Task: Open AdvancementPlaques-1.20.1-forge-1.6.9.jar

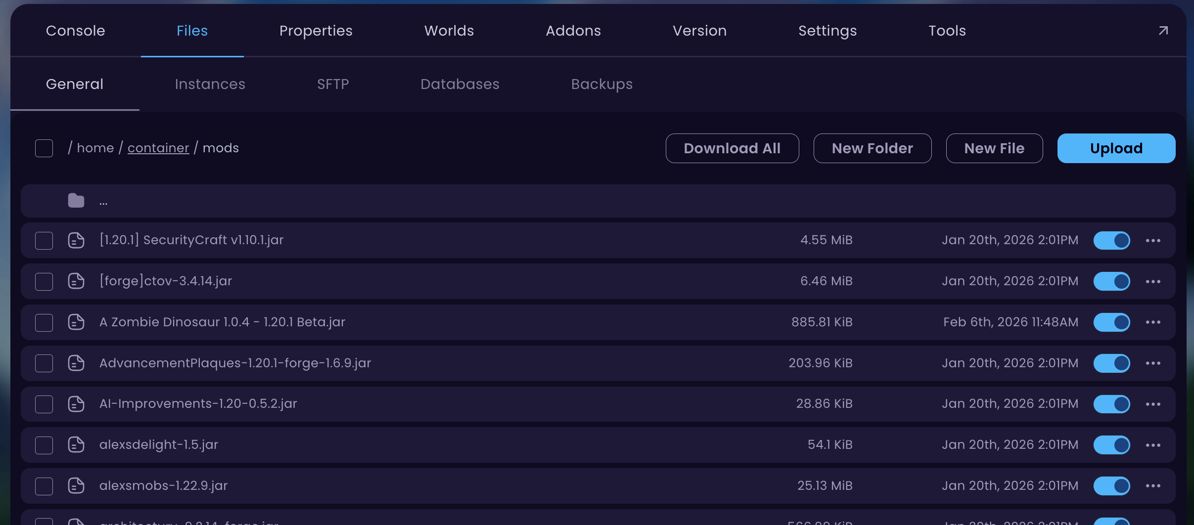Action: 235,363
